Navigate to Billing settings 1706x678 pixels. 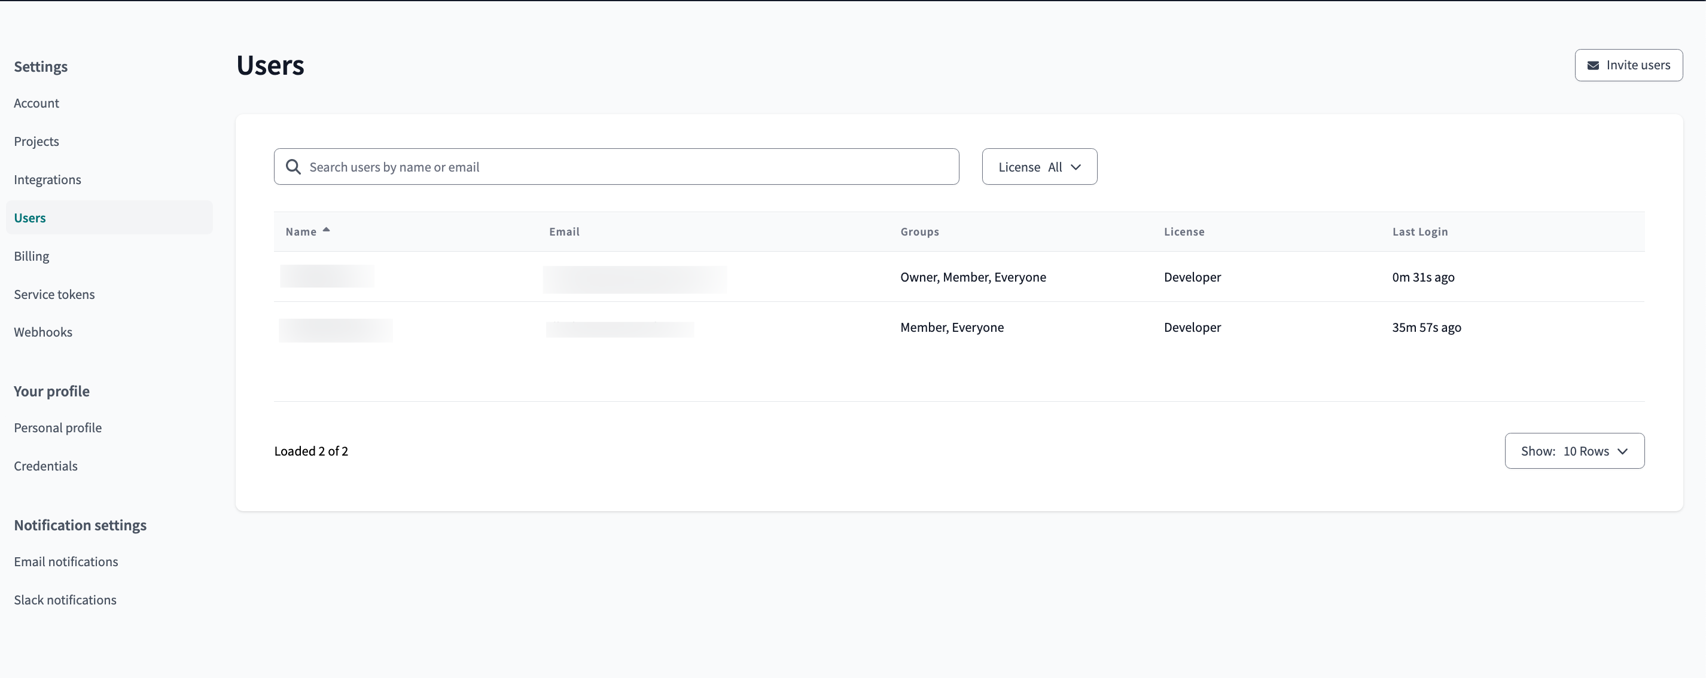tap(31, 255)
